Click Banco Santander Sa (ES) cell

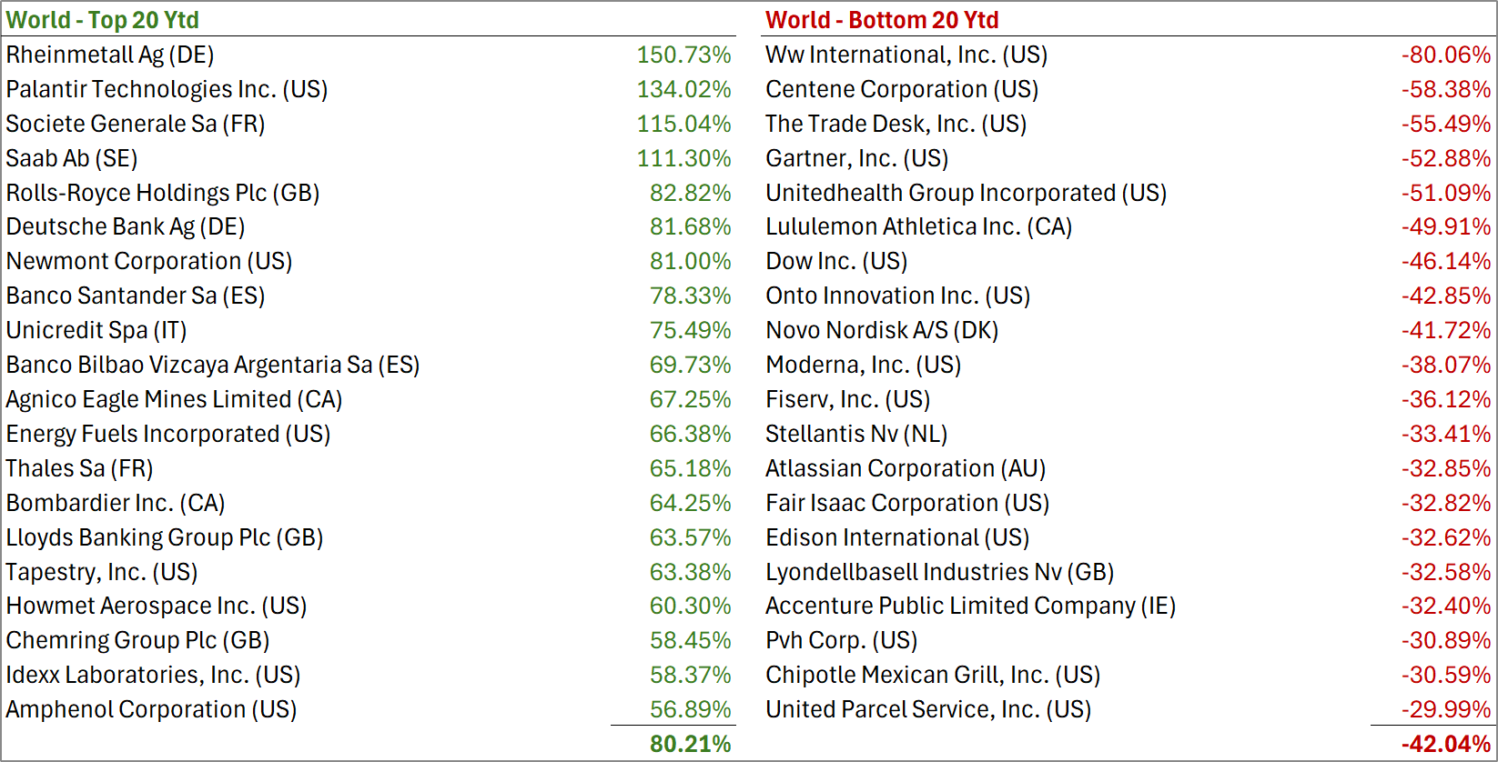coord(136,296)
